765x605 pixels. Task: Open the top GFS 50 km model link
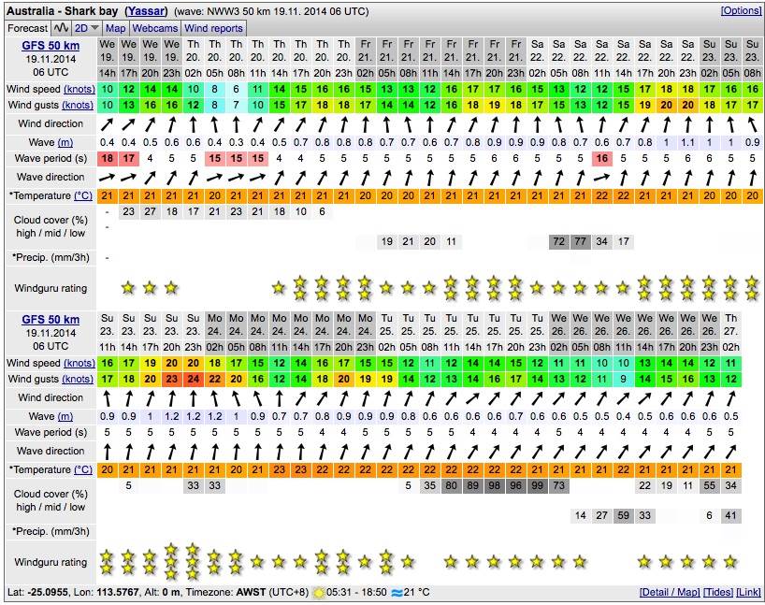(51, 45)
